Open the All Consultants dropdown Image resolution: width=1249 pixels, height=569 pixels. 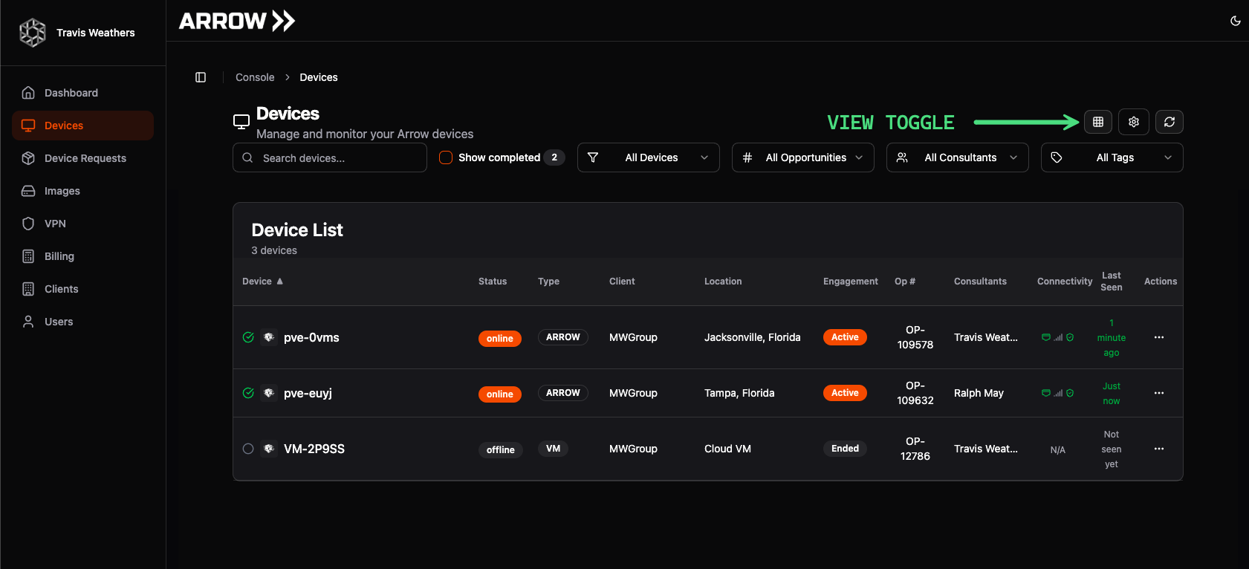point(958,157)
